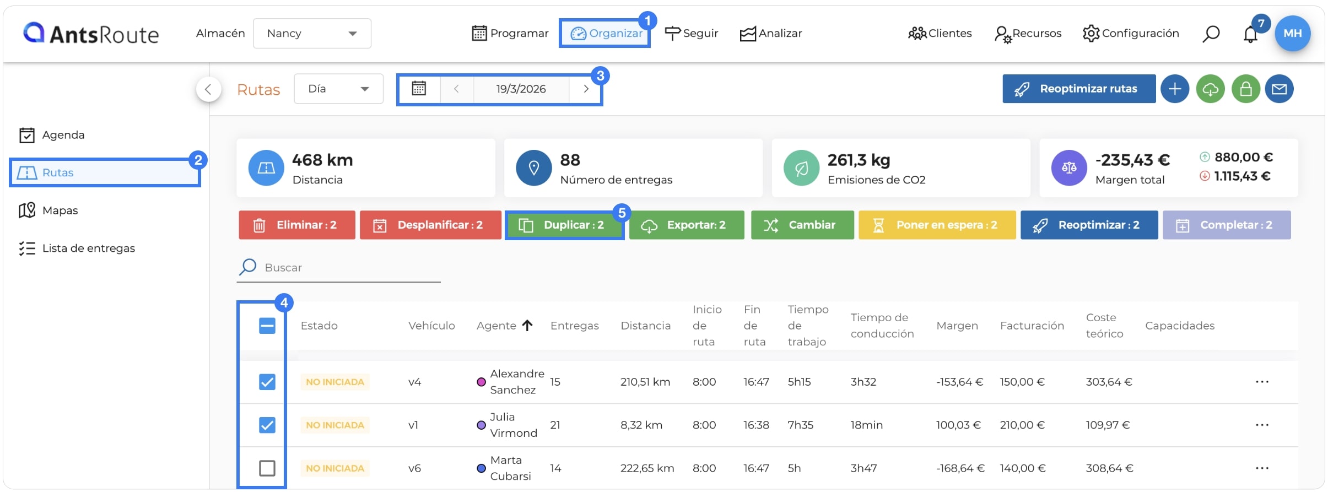Viewport: 1328px width, 492px height.
Task: Toggle the select-all header checkbox
Action: tap(267, 326)
